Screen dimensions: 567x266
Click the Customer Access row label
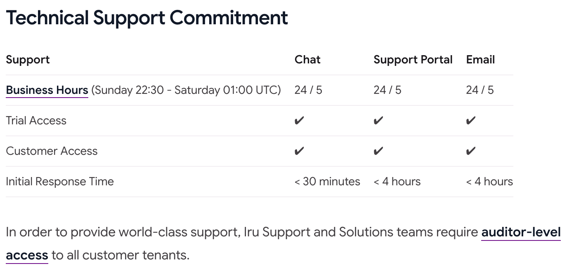coord(52,151)
